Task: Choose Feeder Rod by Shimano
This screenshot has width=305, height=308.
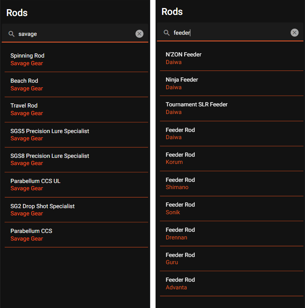Action: click(x=231, y=184)
